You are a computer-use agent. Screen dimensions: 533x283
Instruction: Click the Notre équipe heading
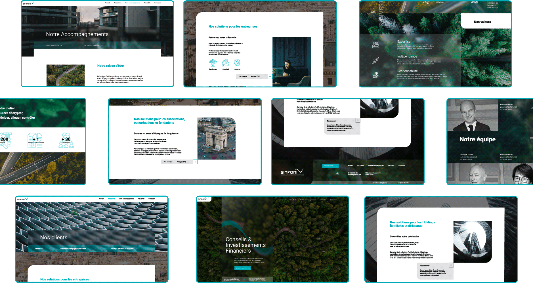(x=477, y=139)
